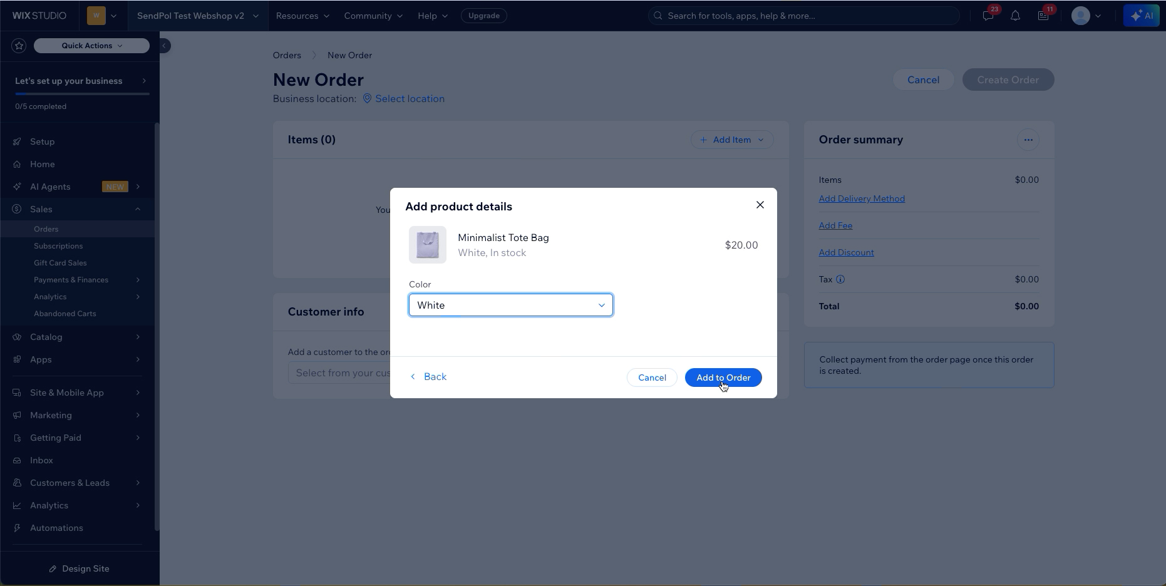The height and width of the screenshot is (586, 1166).
Task: Open the SendPol Test Webshop v2 site selector
Action: point(198,16)
